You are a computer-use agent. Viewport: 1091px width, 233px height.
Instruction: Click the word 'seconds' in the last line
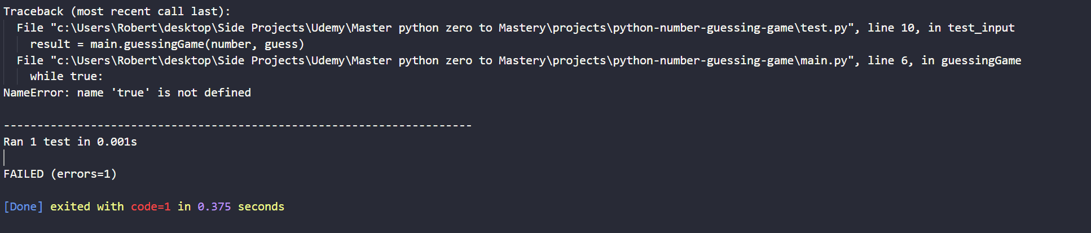[x=261, y=206]
